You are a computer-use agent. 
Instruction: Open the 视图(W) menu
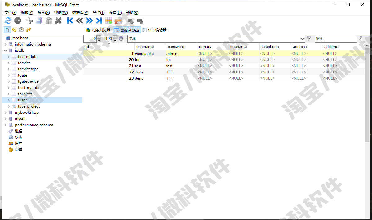coord(61,13)
